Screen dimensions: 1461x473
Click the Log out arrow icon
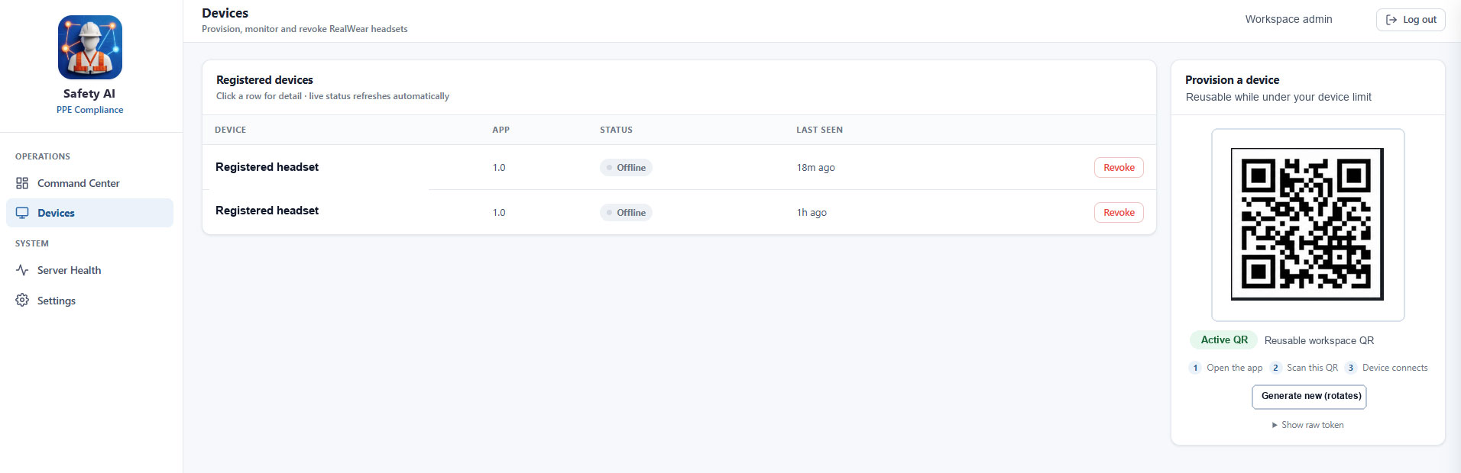coord(1391,20)
